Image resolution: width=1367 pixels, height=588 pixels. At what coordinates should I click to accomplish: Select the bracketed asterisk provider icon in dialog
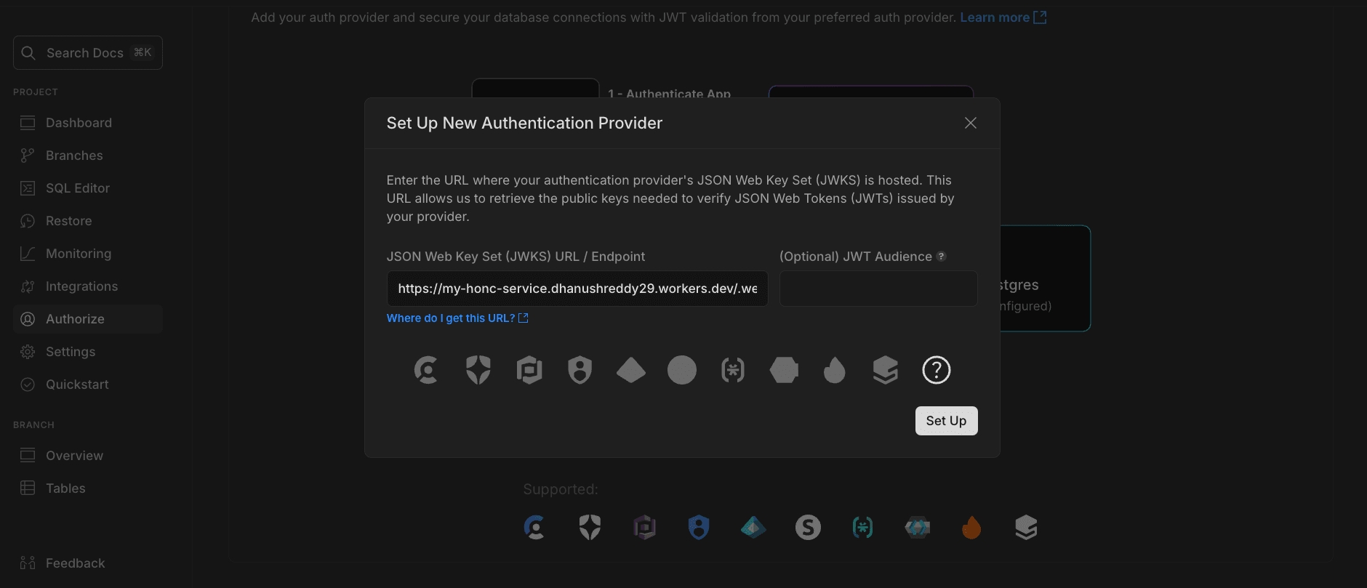(732, 370)
